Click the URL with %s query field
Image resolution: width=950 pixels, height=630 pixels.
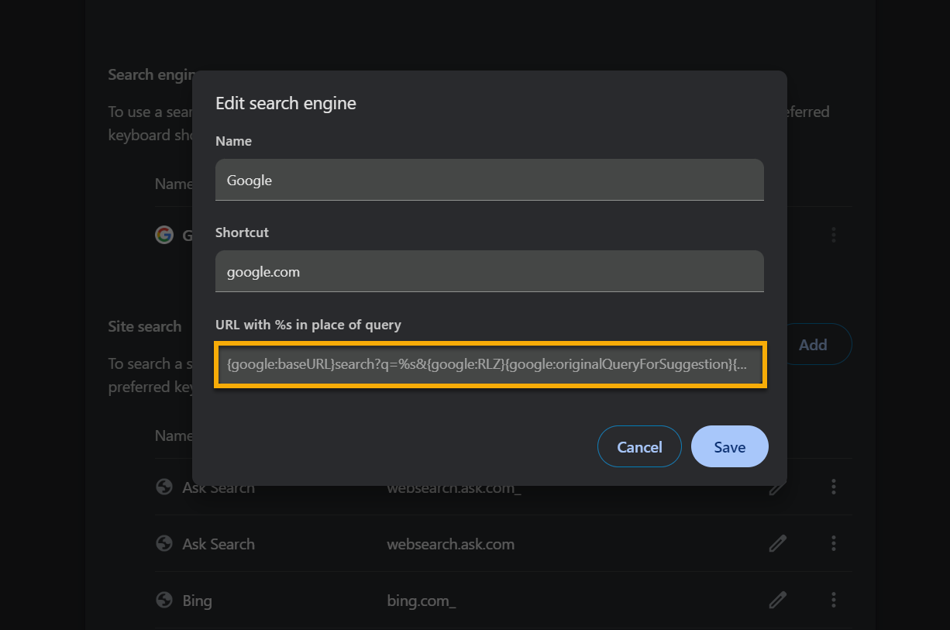coord(490,363)
